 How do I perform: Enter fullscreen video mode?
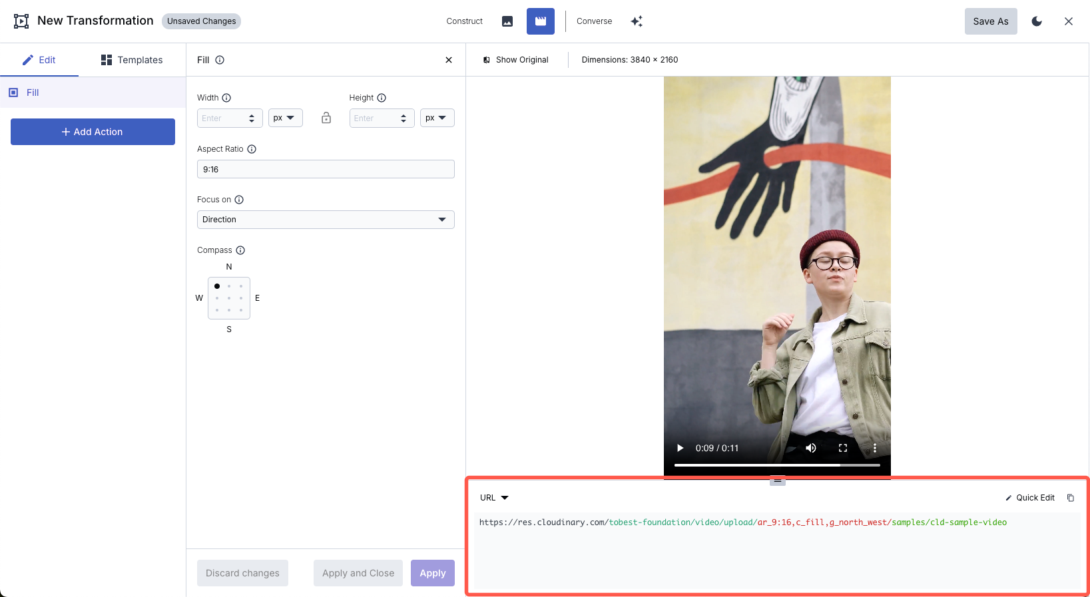[x=843, y=448]
